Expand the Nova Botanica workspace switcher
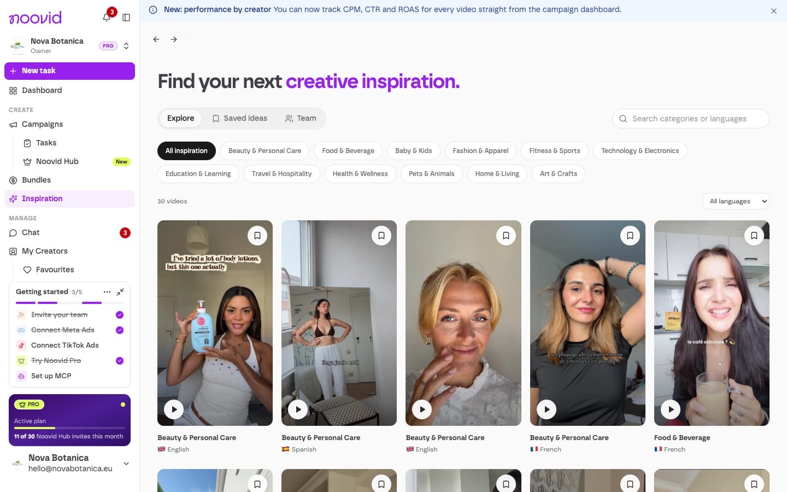Image resolution: width=787 pixels, height=492 pixels. pos(126,46)
